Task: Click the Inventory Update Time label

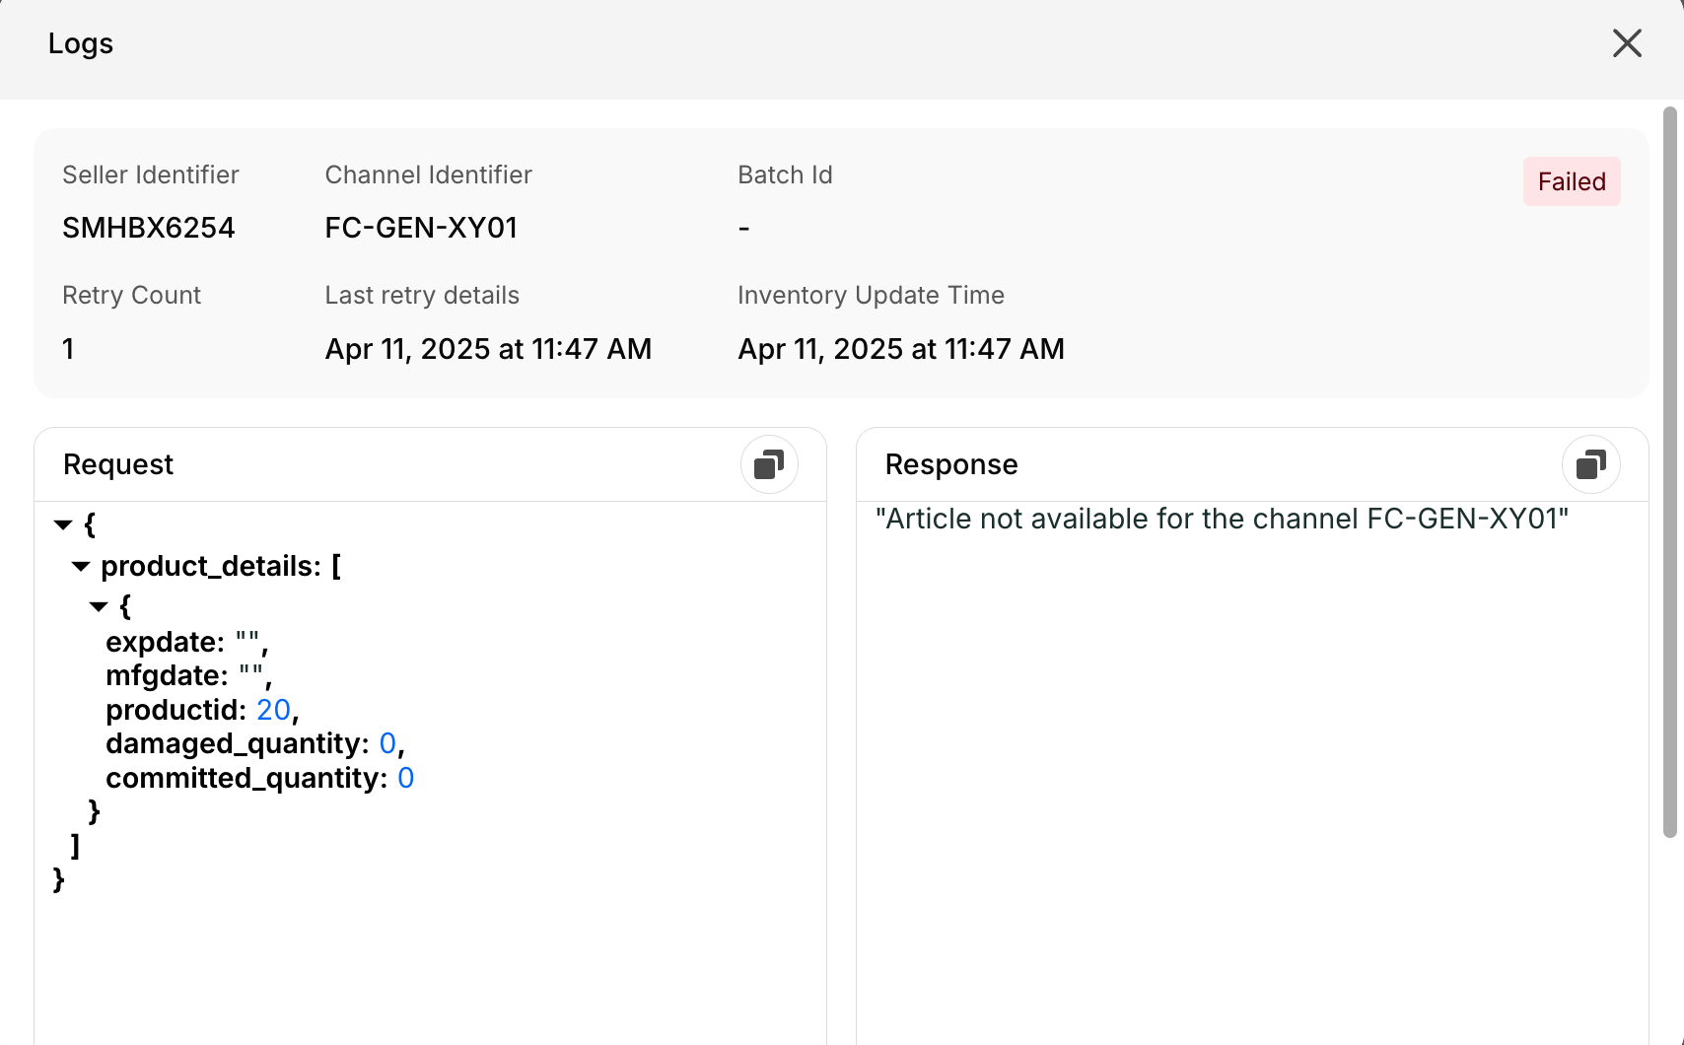Action: pos(871,295)
